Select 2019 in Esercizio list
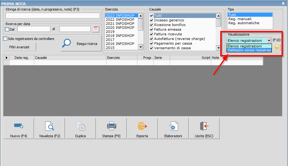 [122, 32]
